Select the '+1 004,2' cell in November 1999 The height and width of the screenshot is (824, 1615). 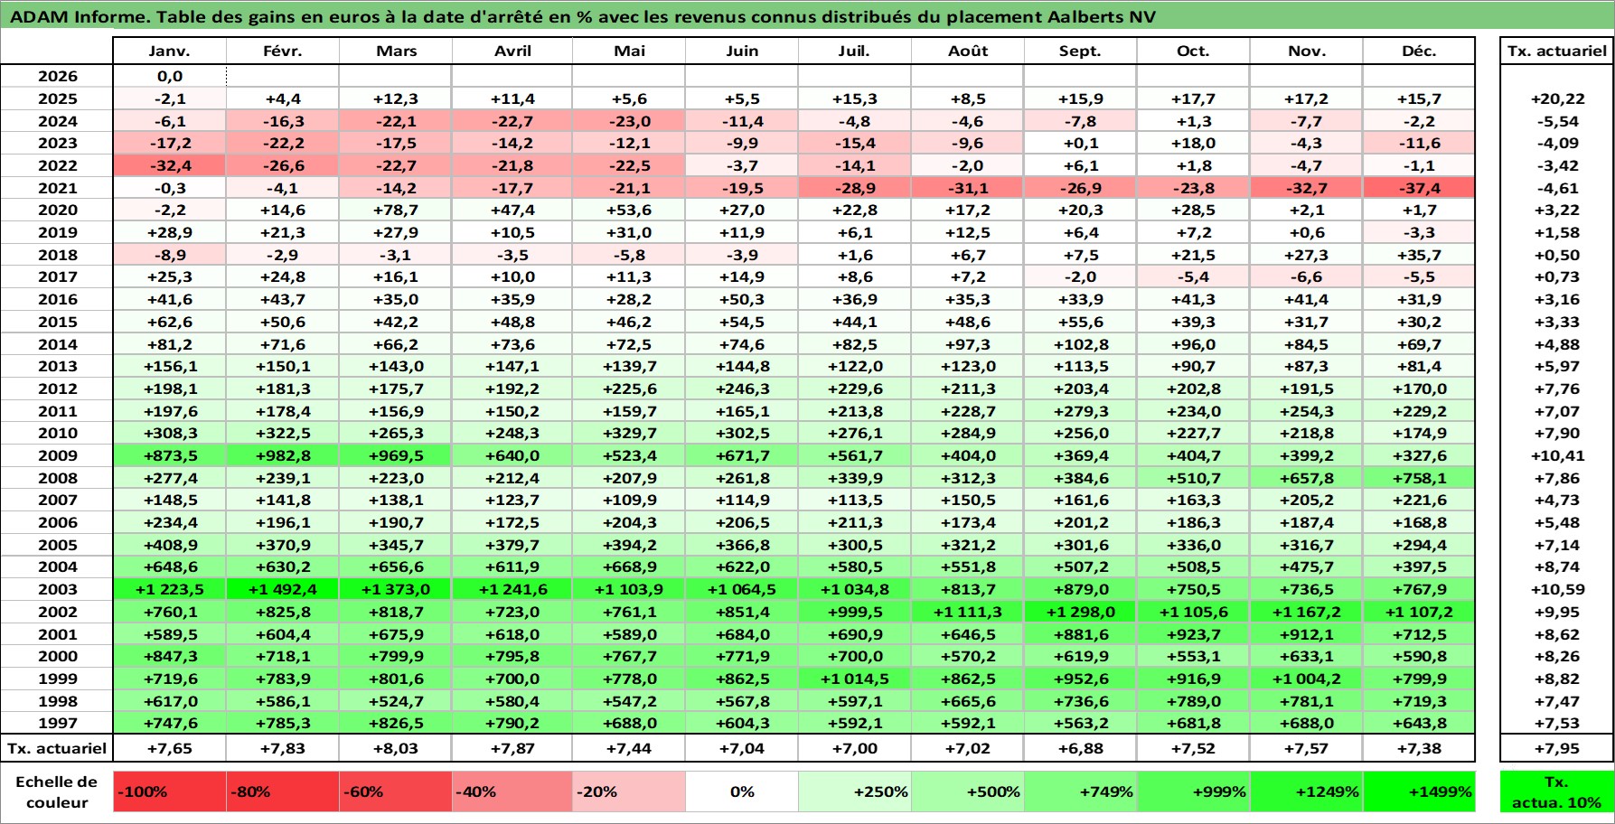pos(1306,679)
